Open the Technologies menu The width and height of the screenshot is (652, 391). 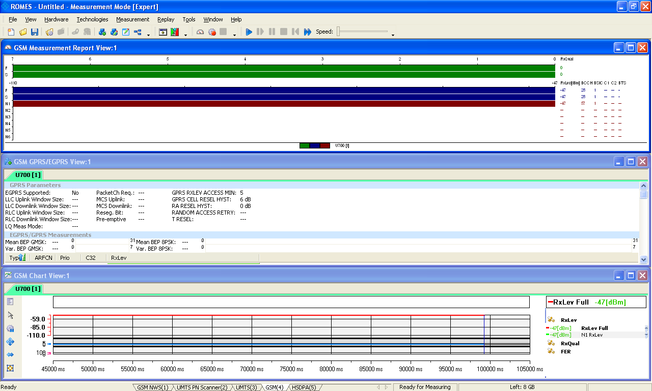tap(92, 19)
